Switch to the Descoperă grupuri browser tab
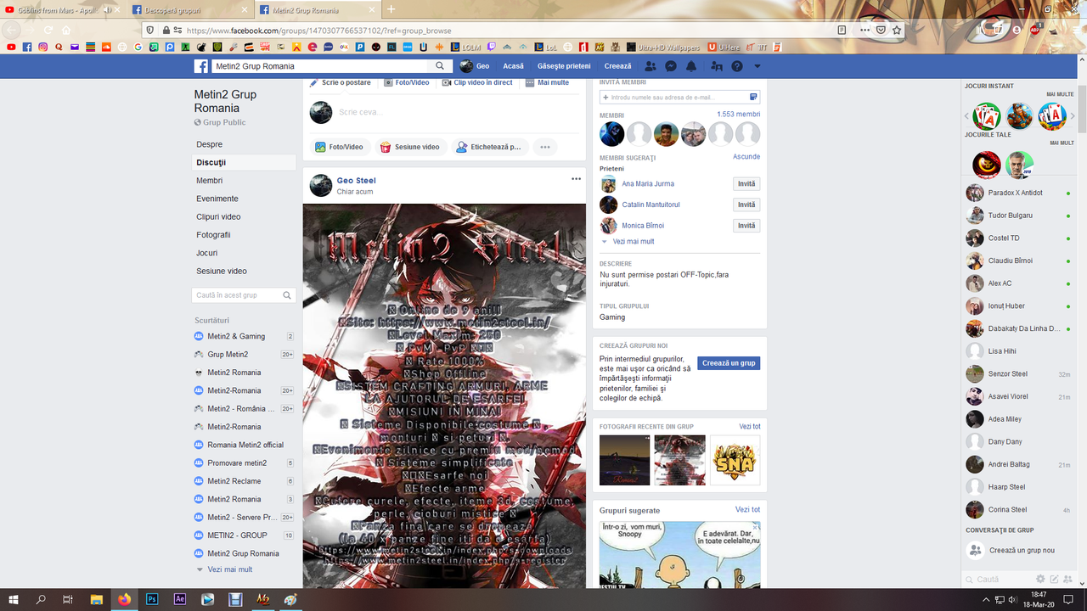 point(189,10)
